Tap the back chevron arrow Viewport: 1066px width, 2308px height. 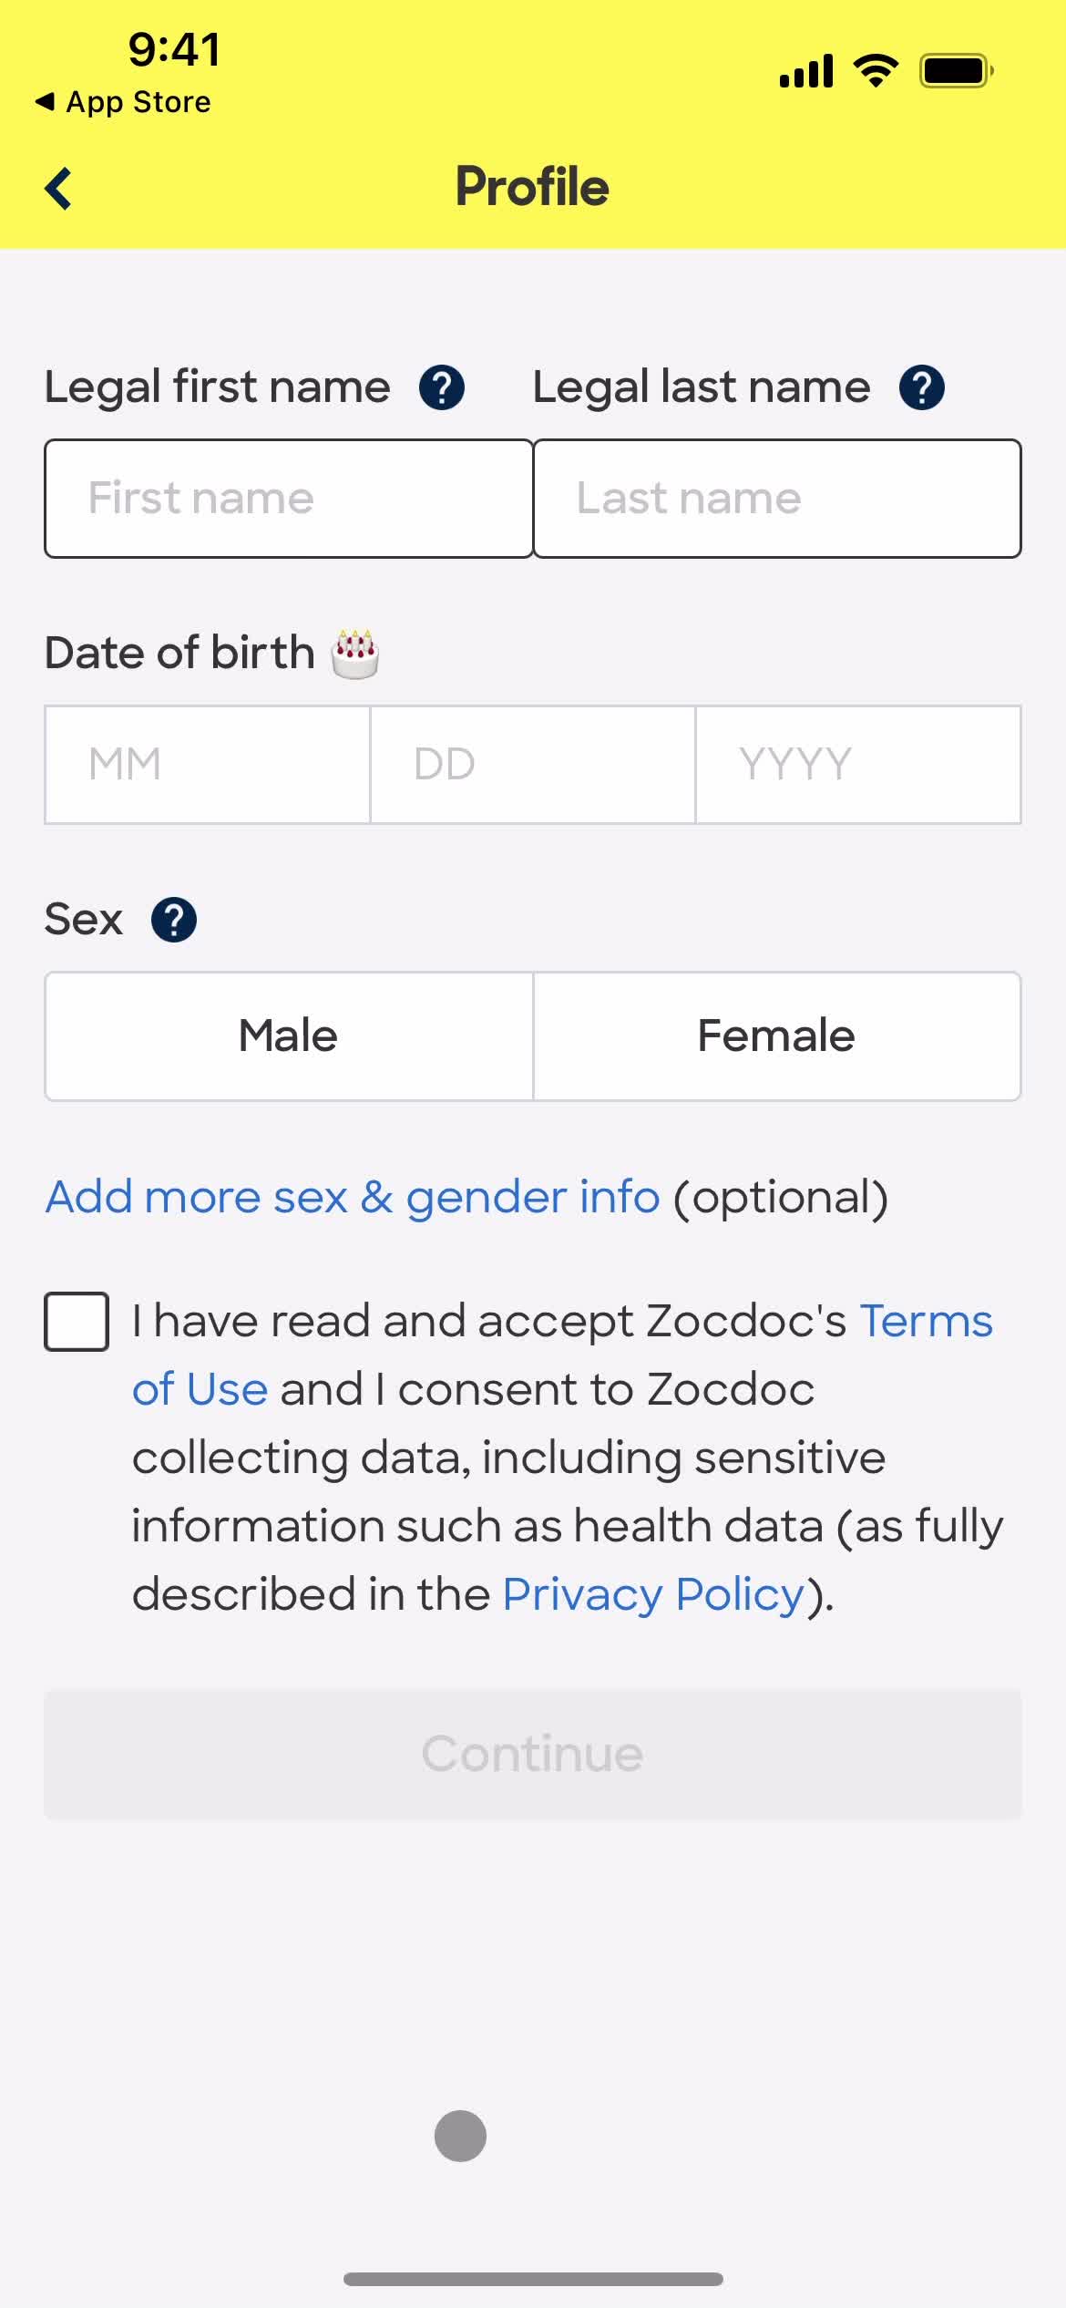58,189
